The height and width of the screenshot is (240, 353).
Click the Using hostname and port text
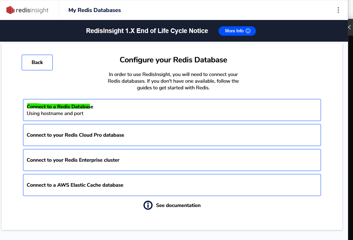tap(55, 113)
